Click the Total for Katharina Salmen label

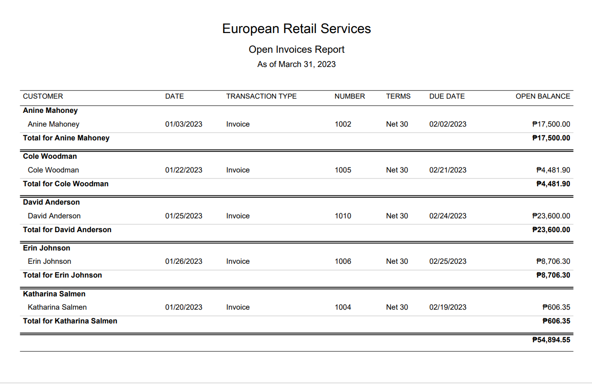point(70,321)
